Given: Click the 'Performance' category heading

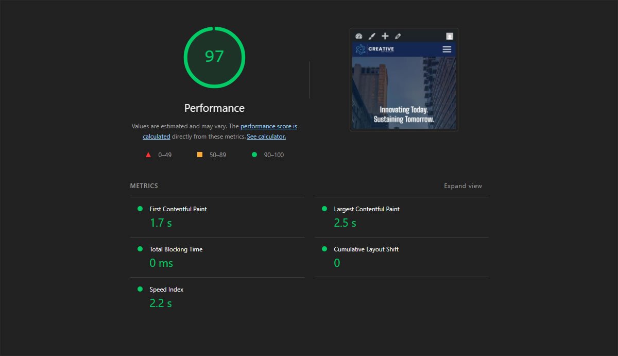Looking at the screenshot, I should 214,108.
